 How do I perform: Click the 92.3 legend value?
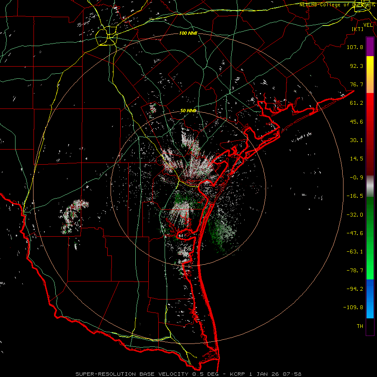[356, 66]
